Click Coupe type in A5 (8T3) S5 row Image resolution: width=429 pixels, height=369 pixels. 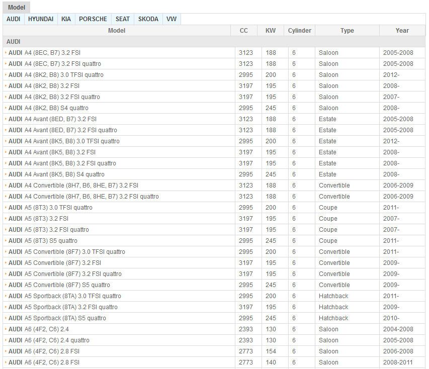click(x=328, y=241)
